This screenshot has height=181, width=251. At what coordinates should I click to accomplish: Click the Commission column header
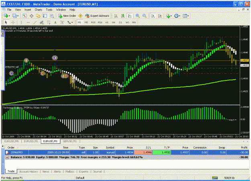coord(200,148)
